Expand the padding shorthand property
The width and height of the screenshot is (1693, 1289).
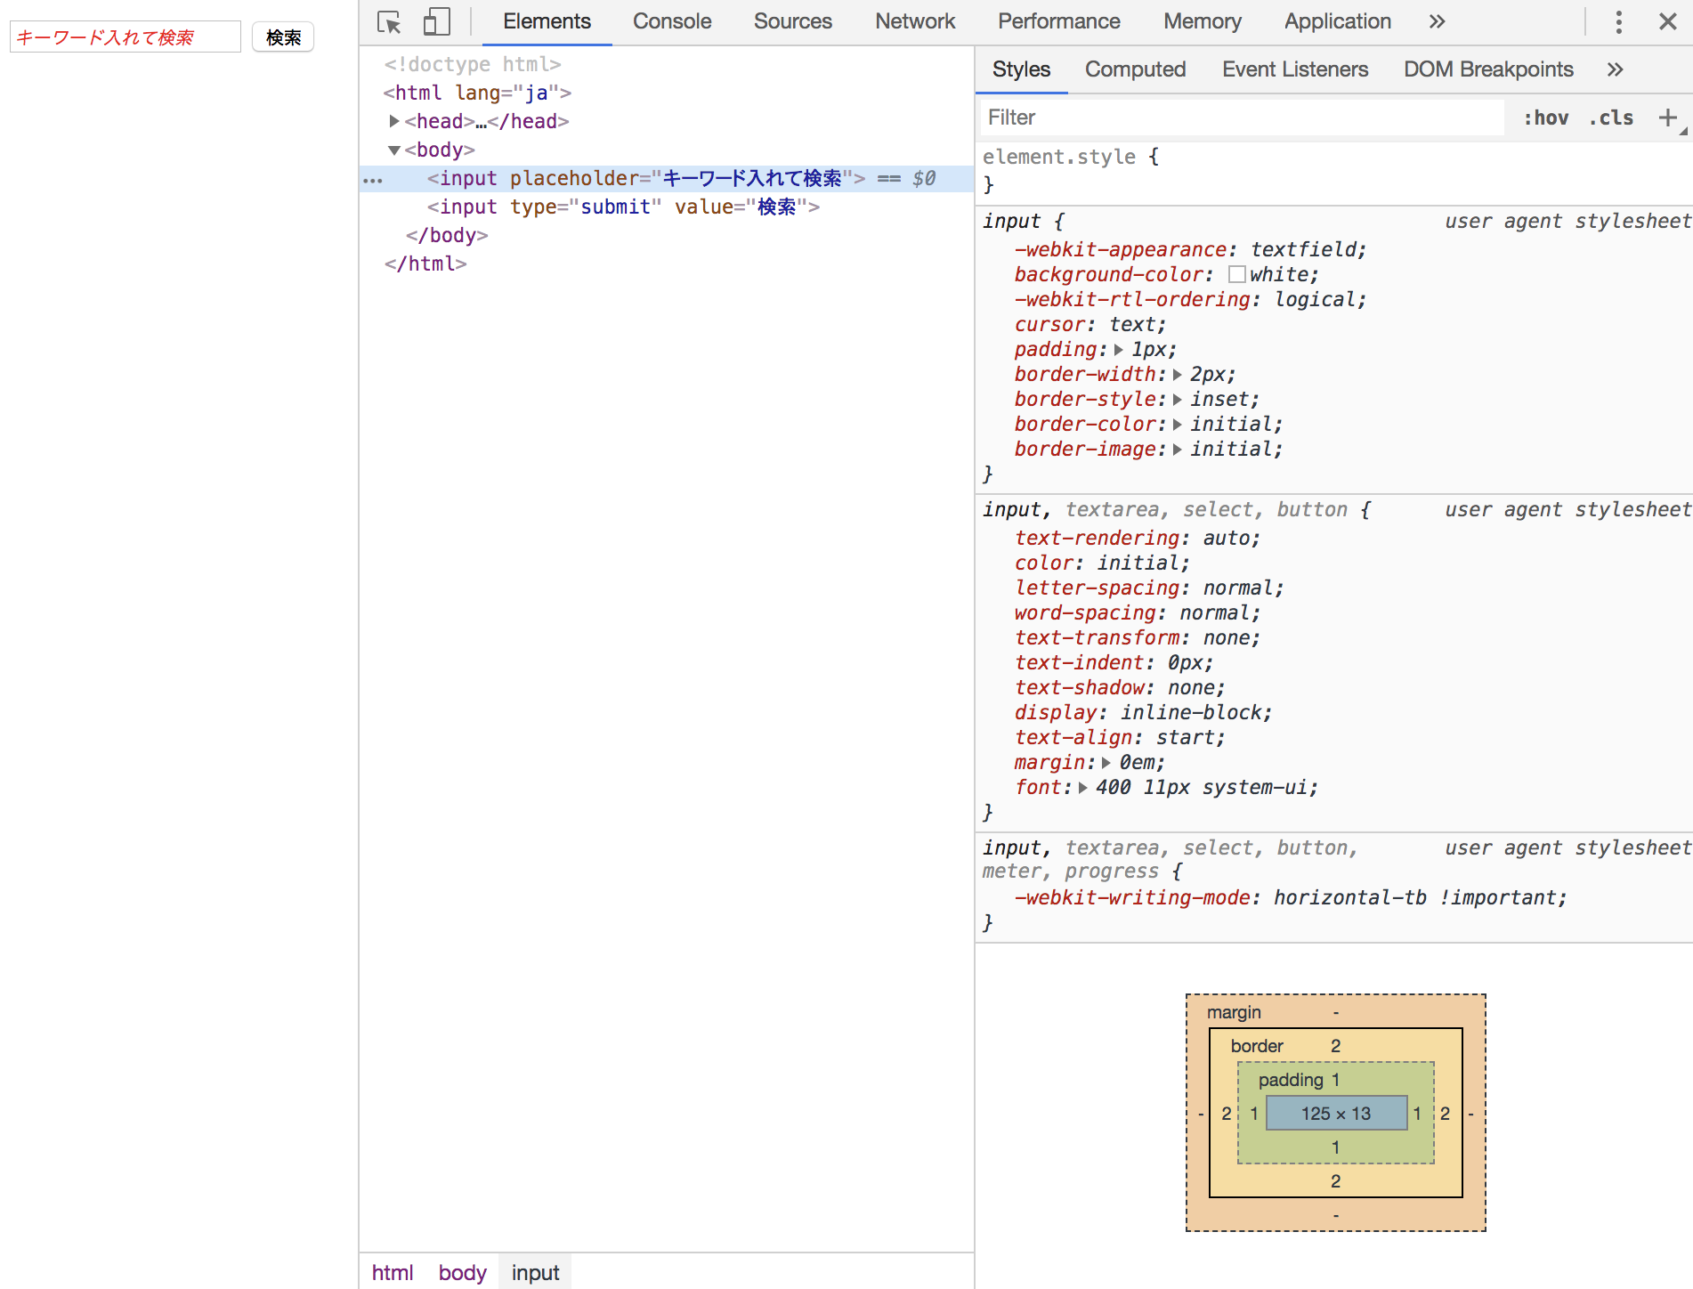[x=1119, y=350]
